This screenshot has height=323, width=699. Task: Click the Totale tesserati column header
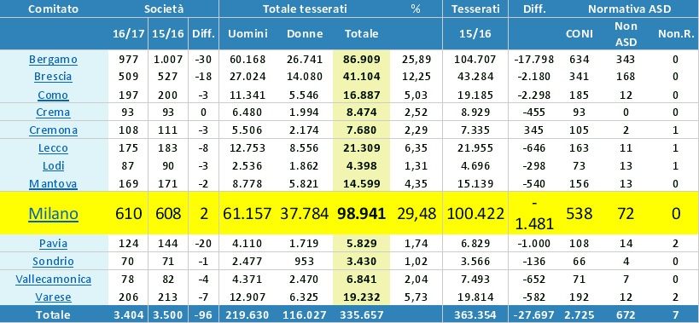pyautogui.click(x=305, y=9)
